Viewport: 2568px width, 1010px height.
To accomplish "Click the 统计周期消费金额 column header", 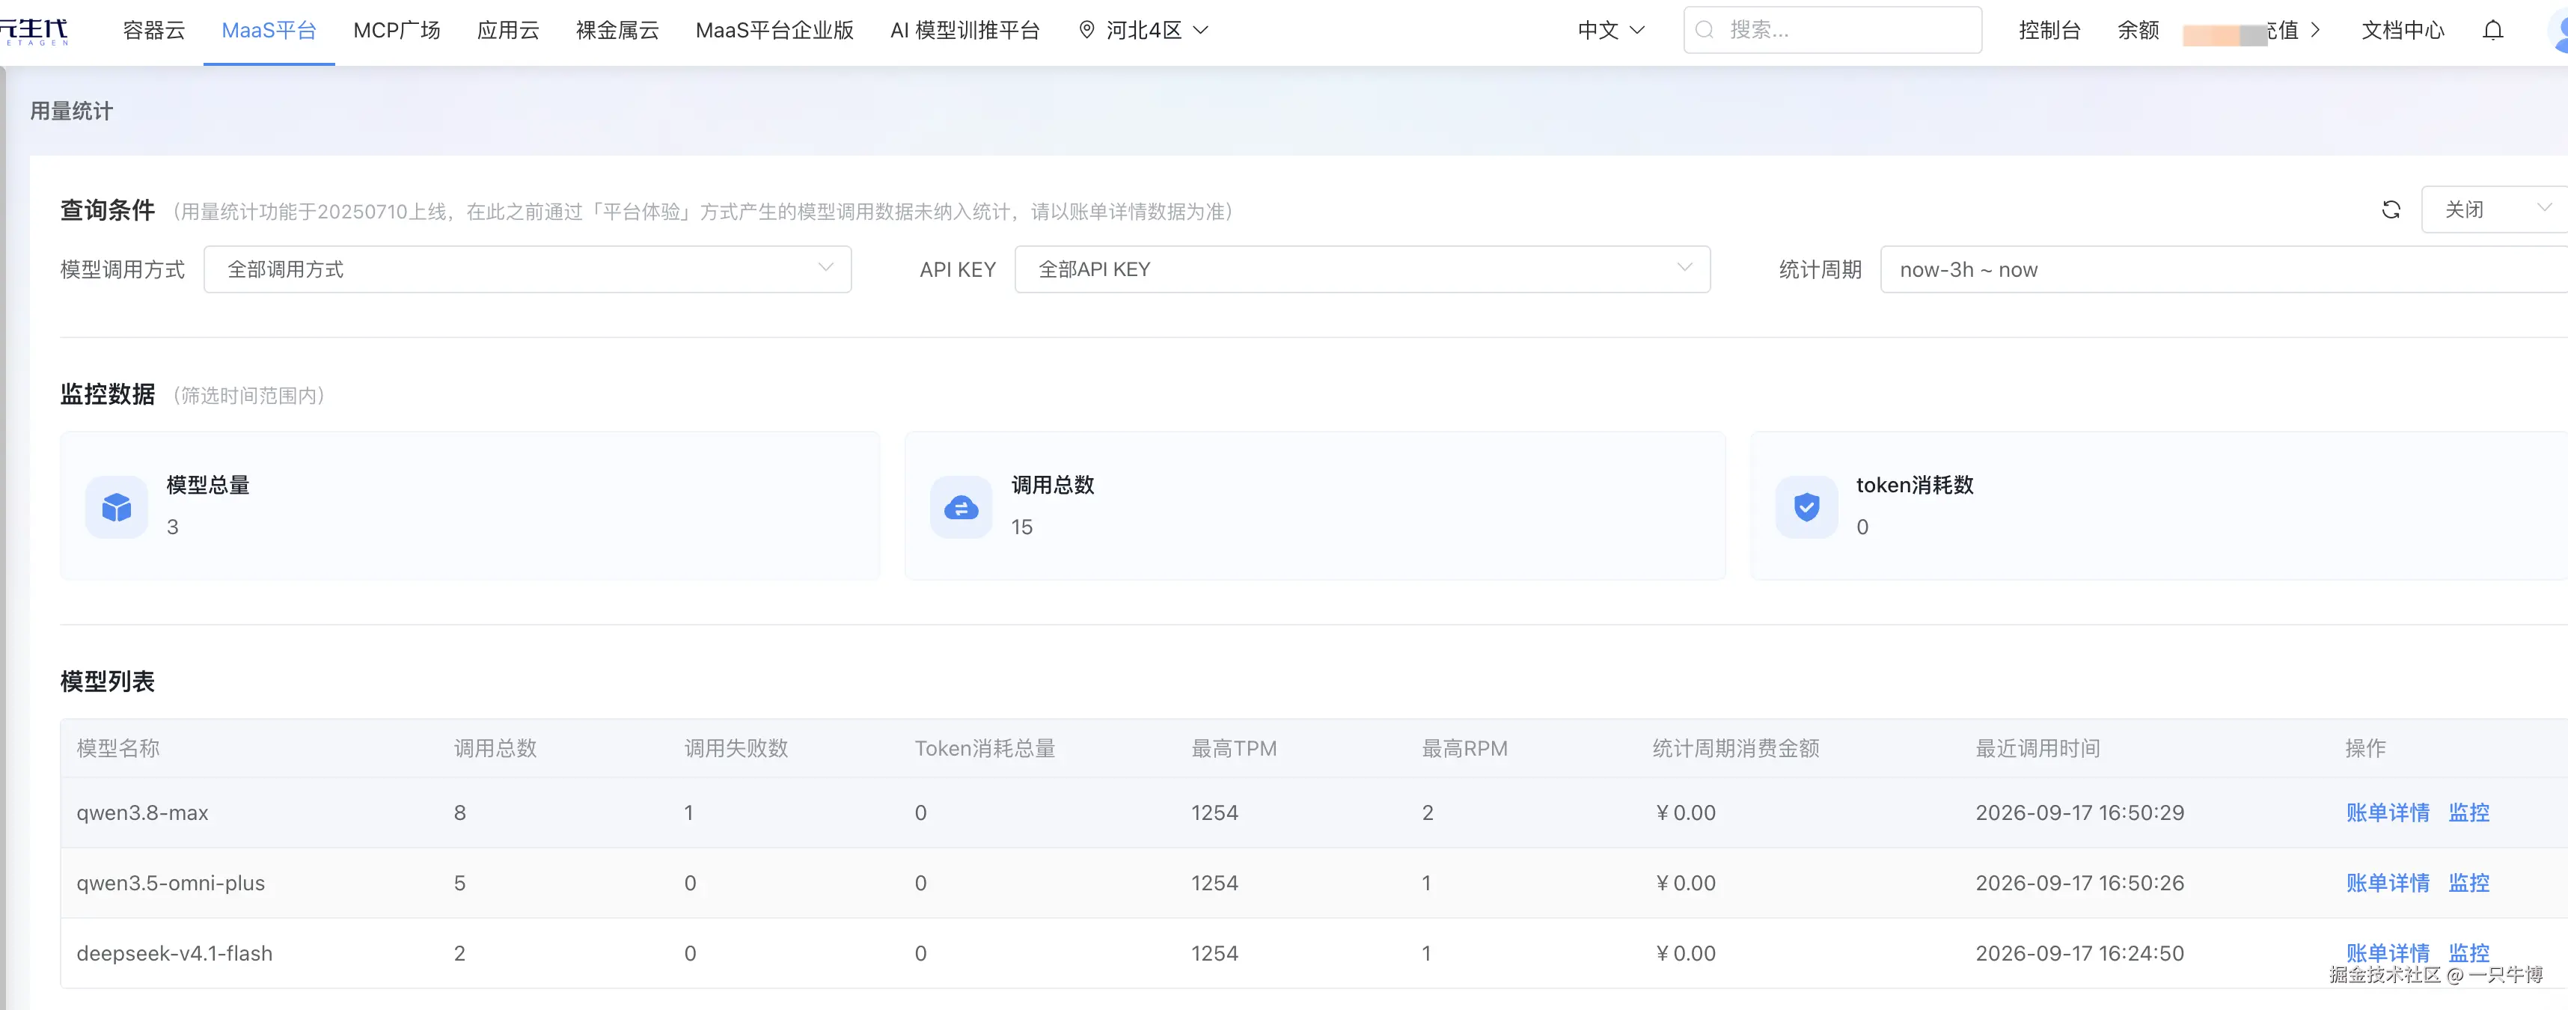I will [x=1736, y=748].
